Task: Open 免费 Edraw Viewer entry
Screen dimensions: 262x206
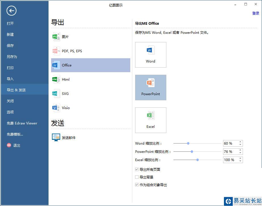Action: point(25,123)
